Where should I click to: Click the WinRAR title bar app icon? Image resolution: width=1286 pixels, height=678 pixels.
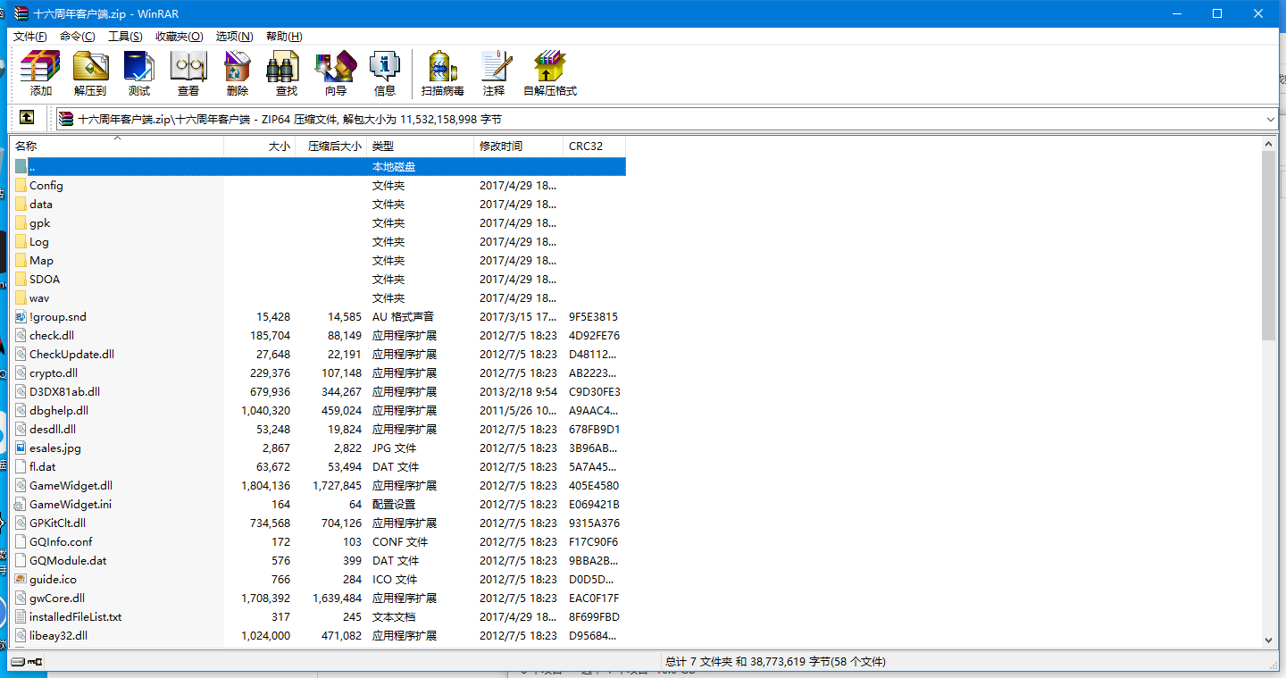21,13
